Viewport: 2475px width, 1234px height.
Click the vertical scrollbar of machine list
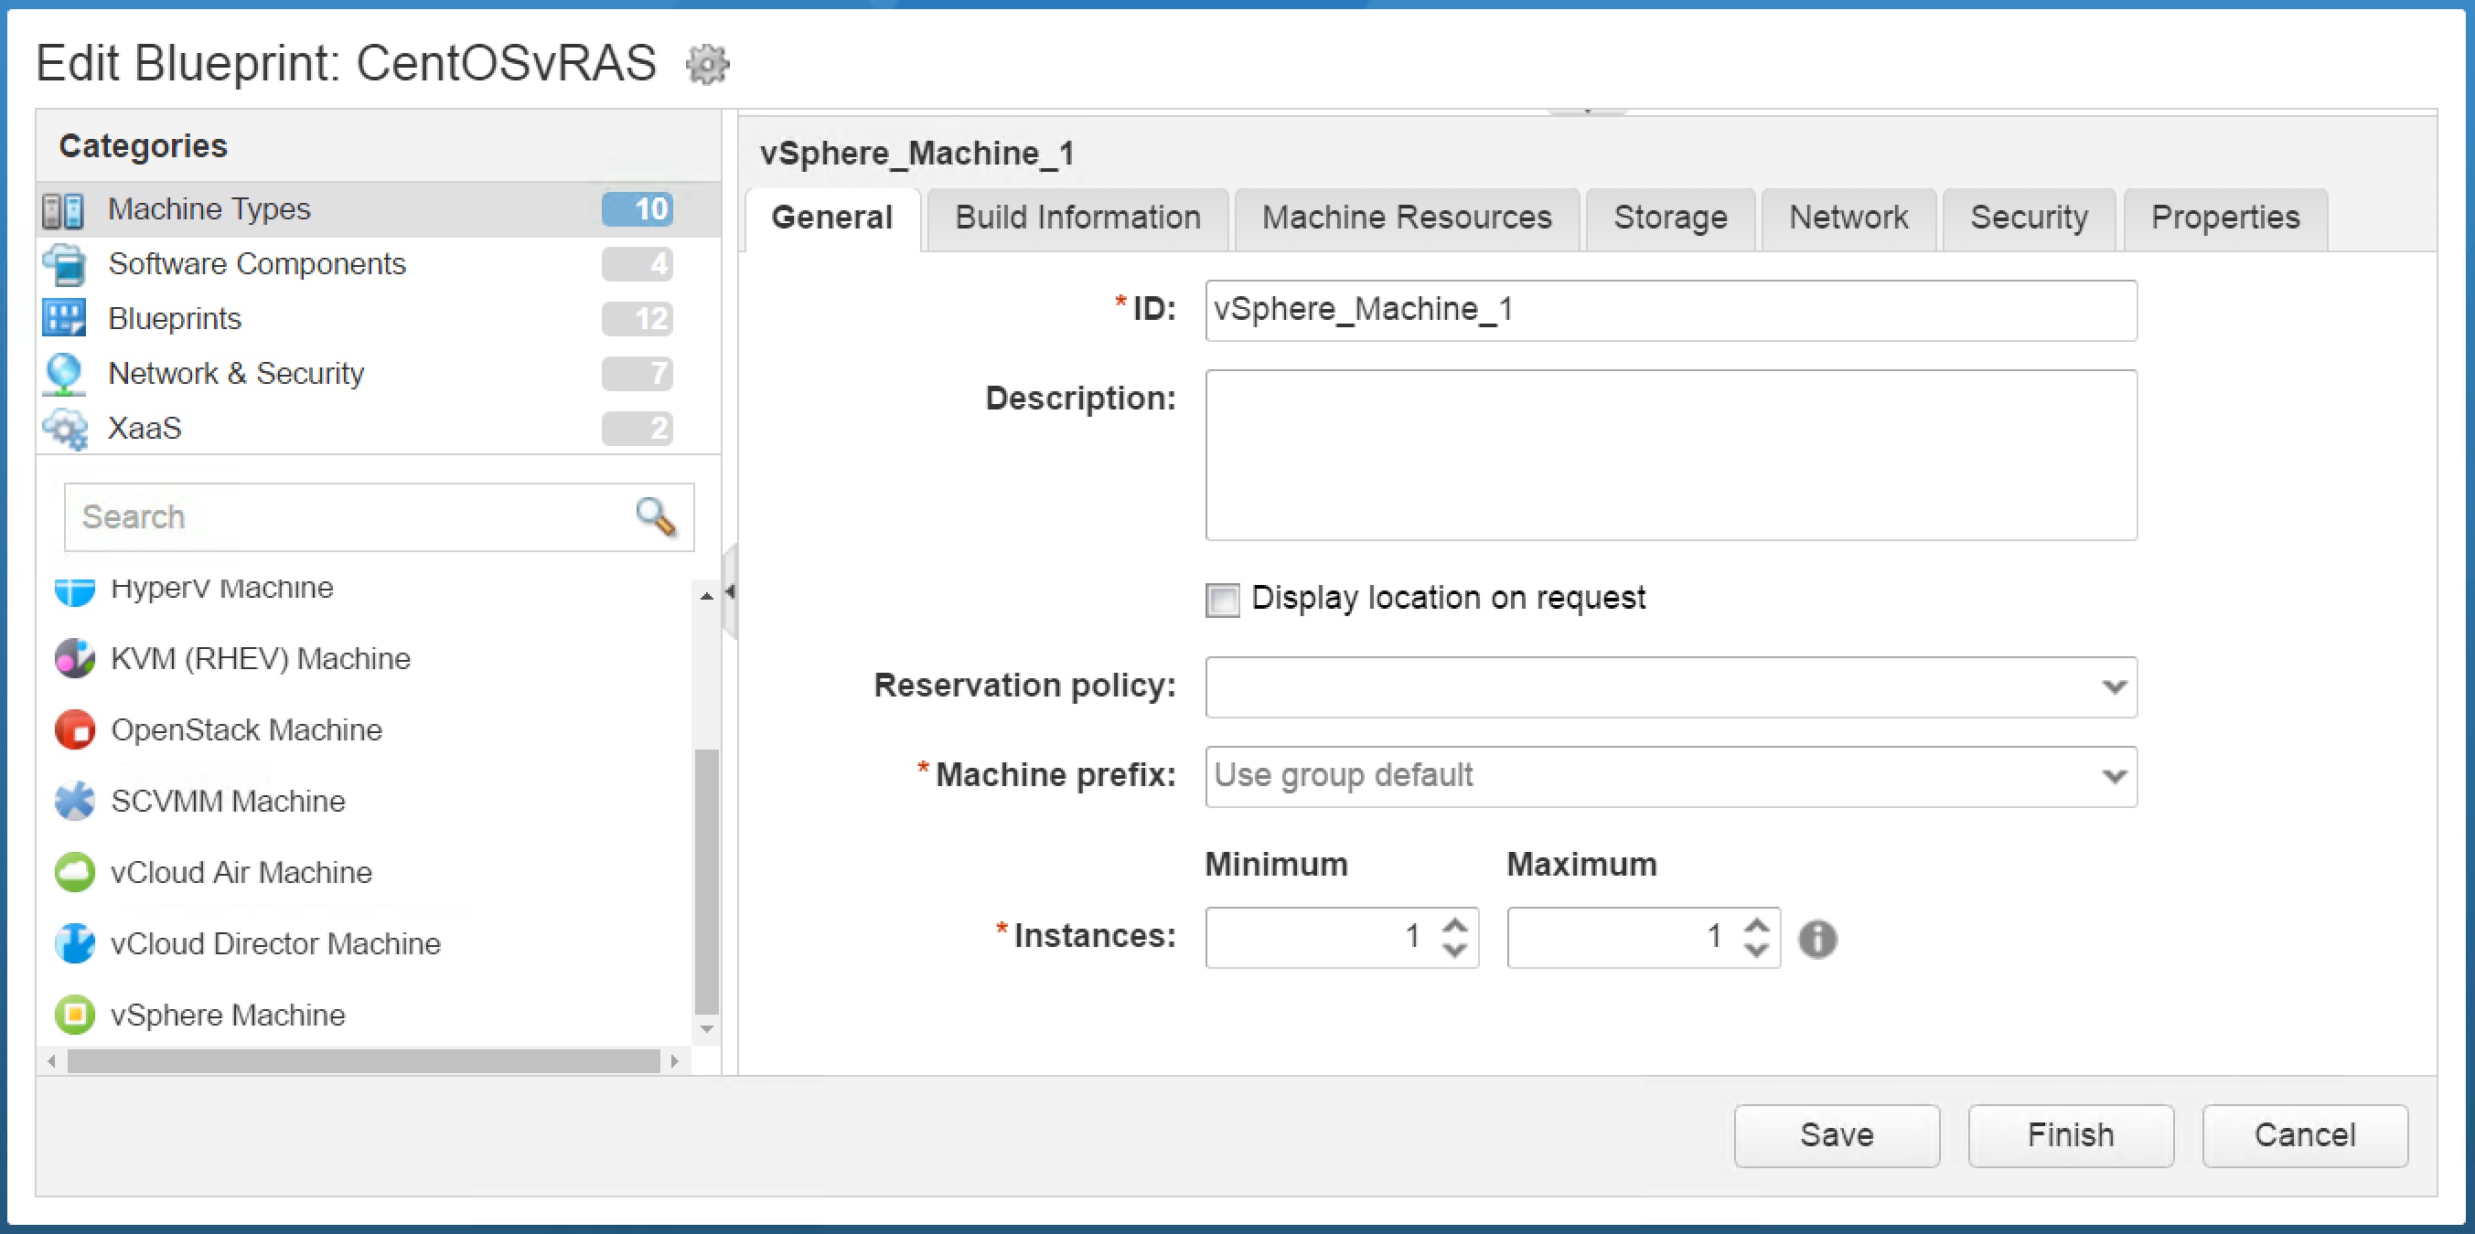(x=706, y=881)
